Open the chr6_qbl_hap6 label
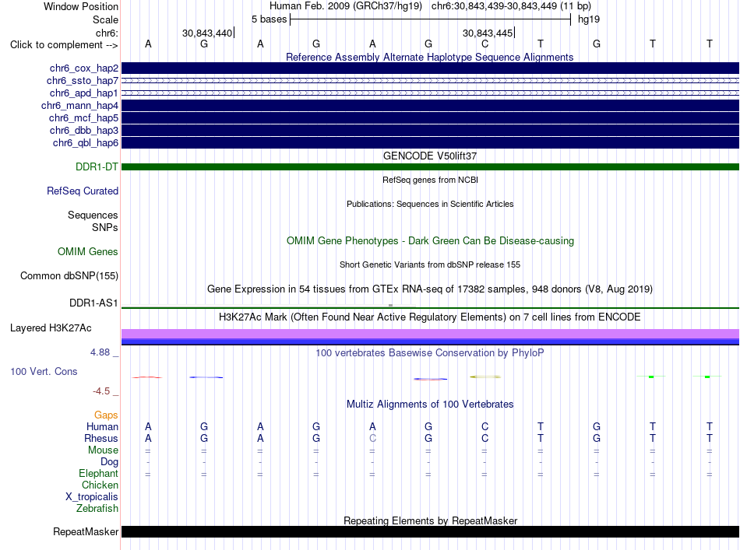Viewport: 740px width, 550px height. point(86,143)
